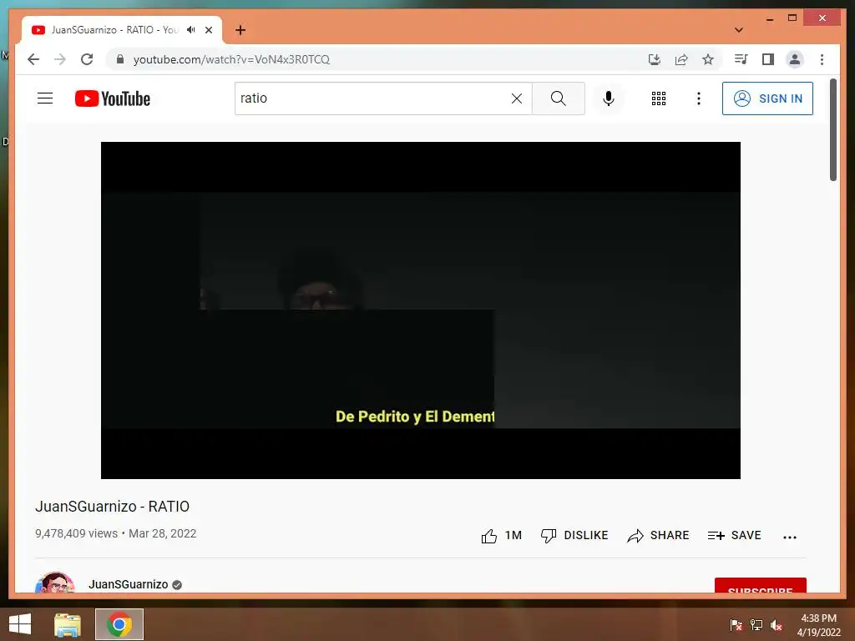Click the video title JuanSGuarnizo - RATIO

[x=113, y=507]
